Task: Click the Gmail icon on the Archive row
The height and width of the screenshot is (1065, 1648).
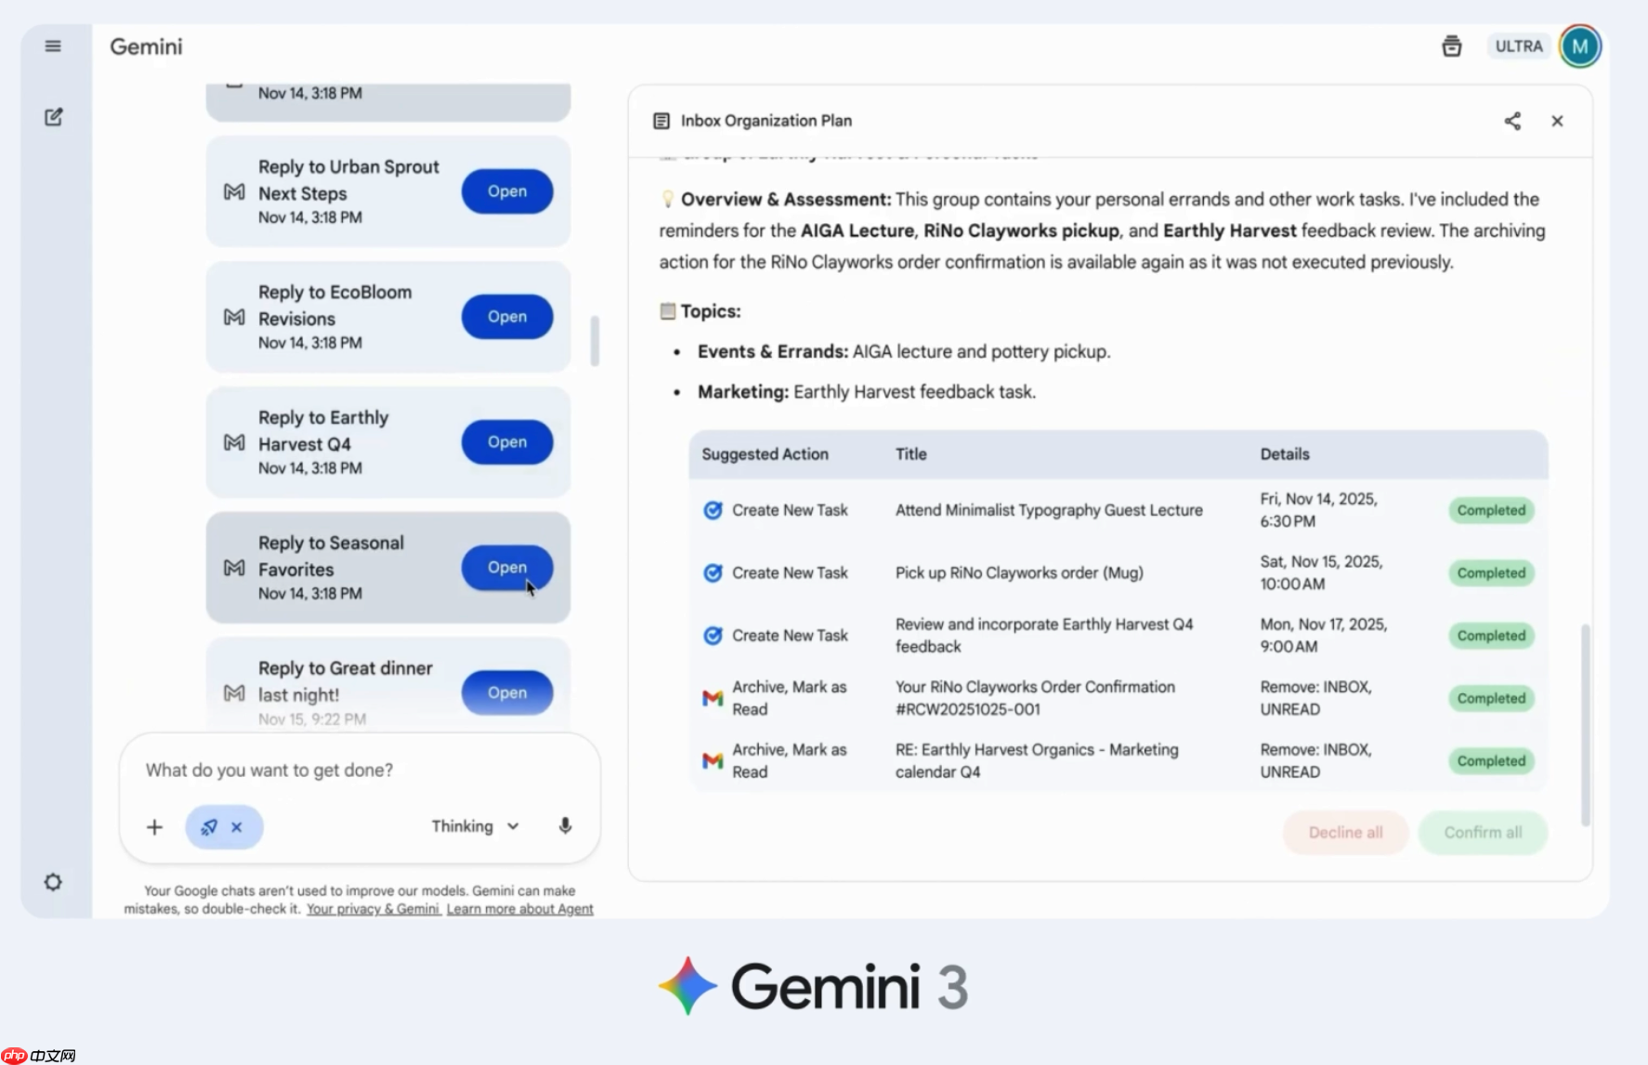Action: [x=713, y=698]
